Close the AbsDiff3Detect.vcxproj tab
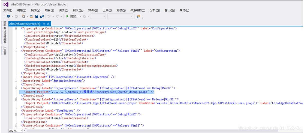The height and width of the screenshot is (133, 304). (48, 24)
